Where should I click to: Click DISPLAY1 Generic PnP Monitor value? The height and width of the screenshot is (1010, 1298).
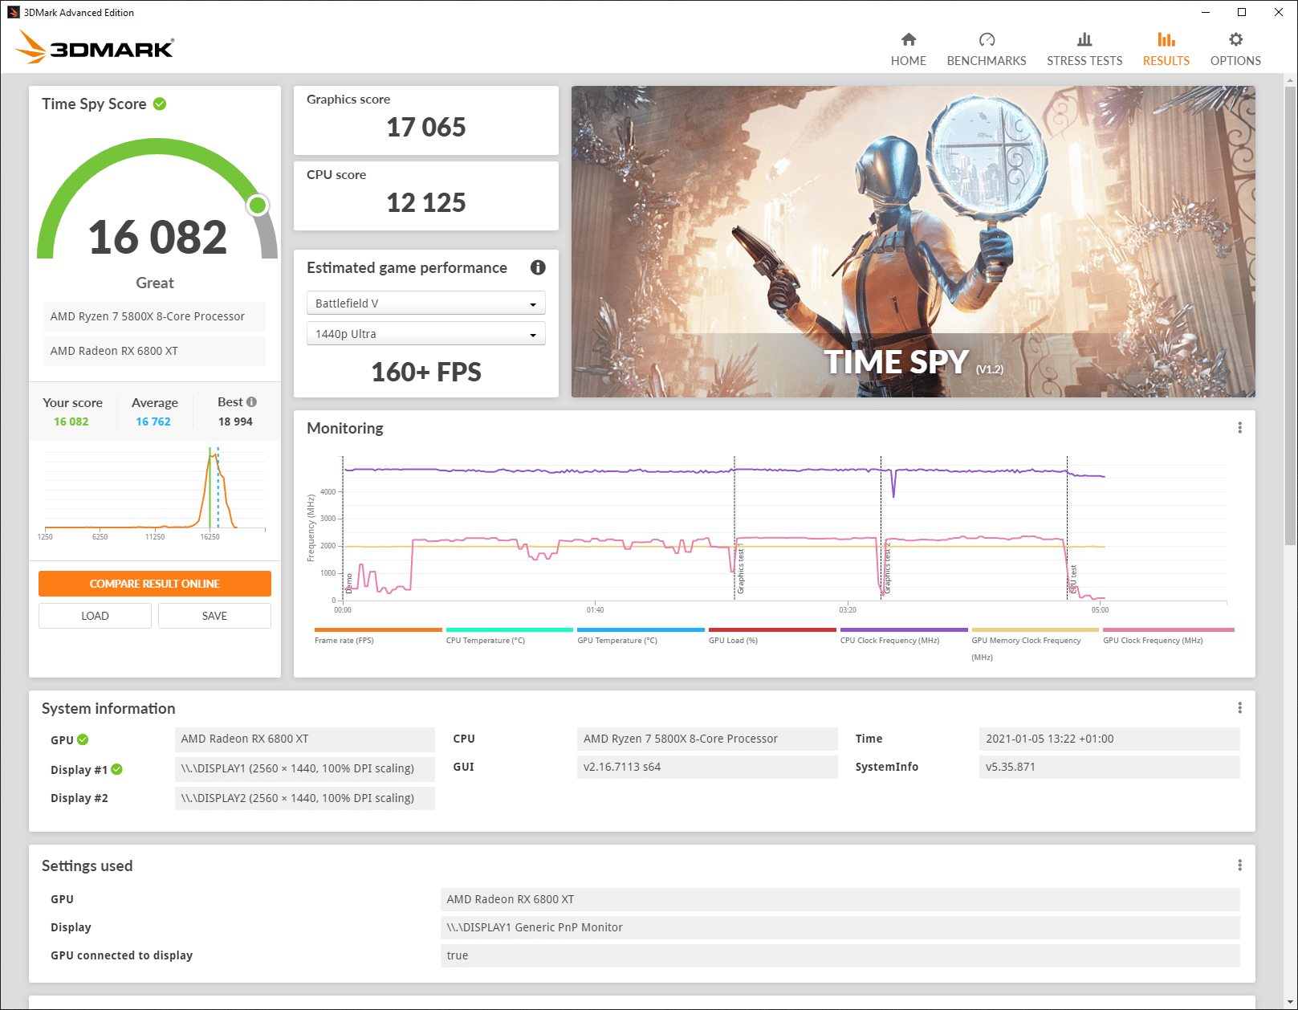(x=840, y=927)
